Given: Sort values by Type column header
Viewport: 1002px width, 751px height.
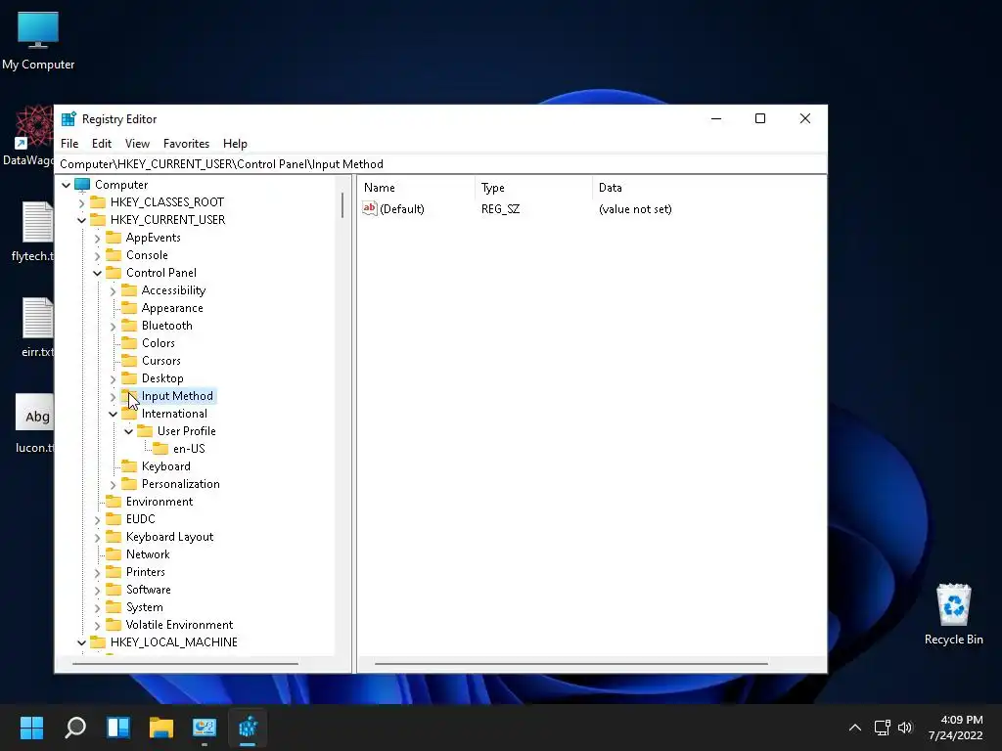Looking at the screenshot, I should tap(533, 188).
